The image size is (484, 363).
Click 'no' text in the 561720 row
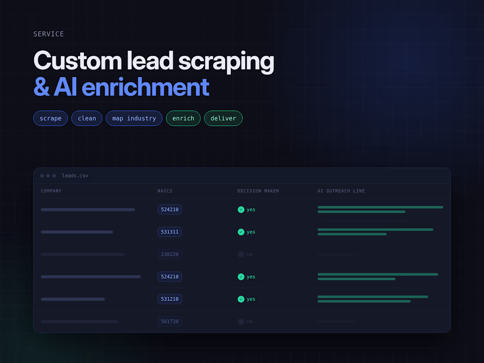(x=249, y=322)
